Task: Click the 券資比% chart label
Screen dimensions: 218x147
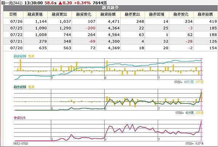Action: 20,118
